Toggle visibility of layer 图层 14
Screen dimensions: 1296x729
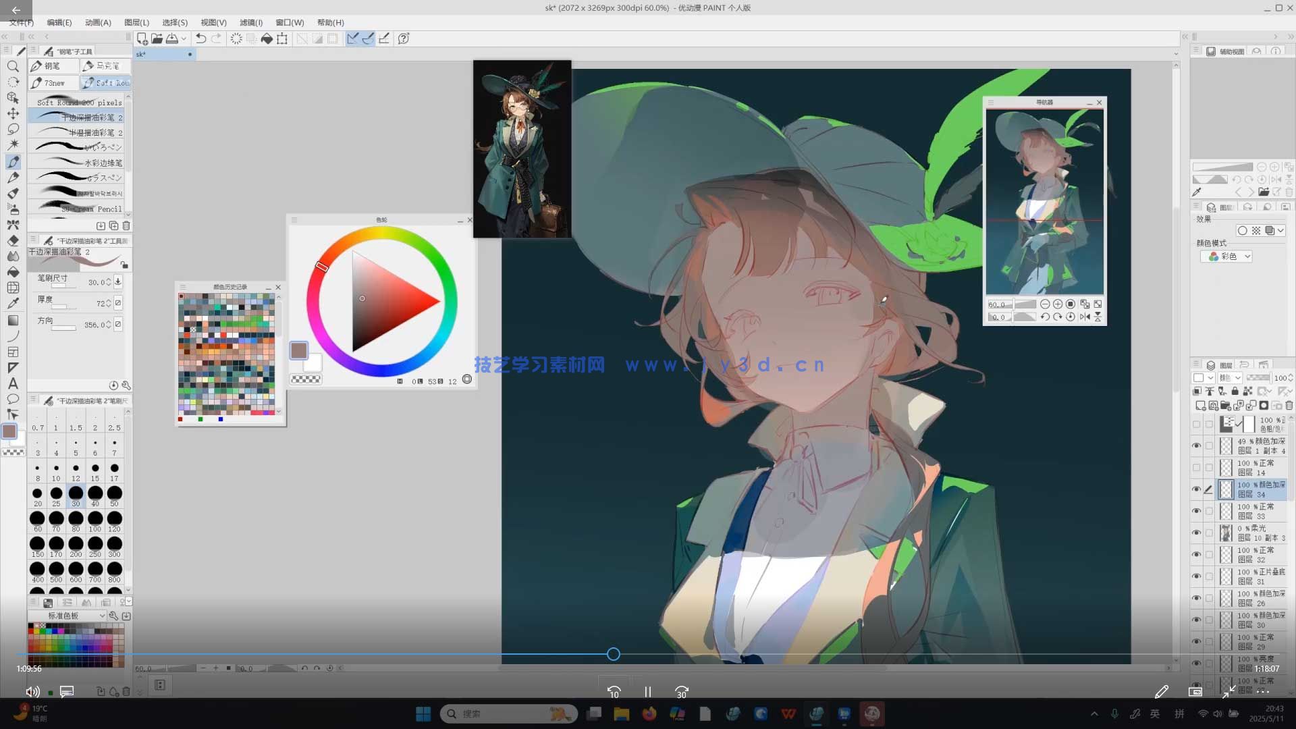click(x=1196, y=467)
